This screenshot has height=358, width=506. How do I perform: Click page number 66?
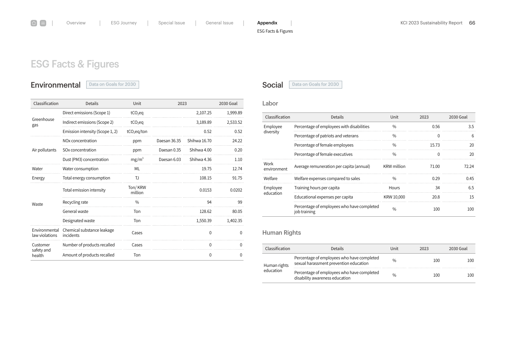pyautogui.click(x=472, y=23)
